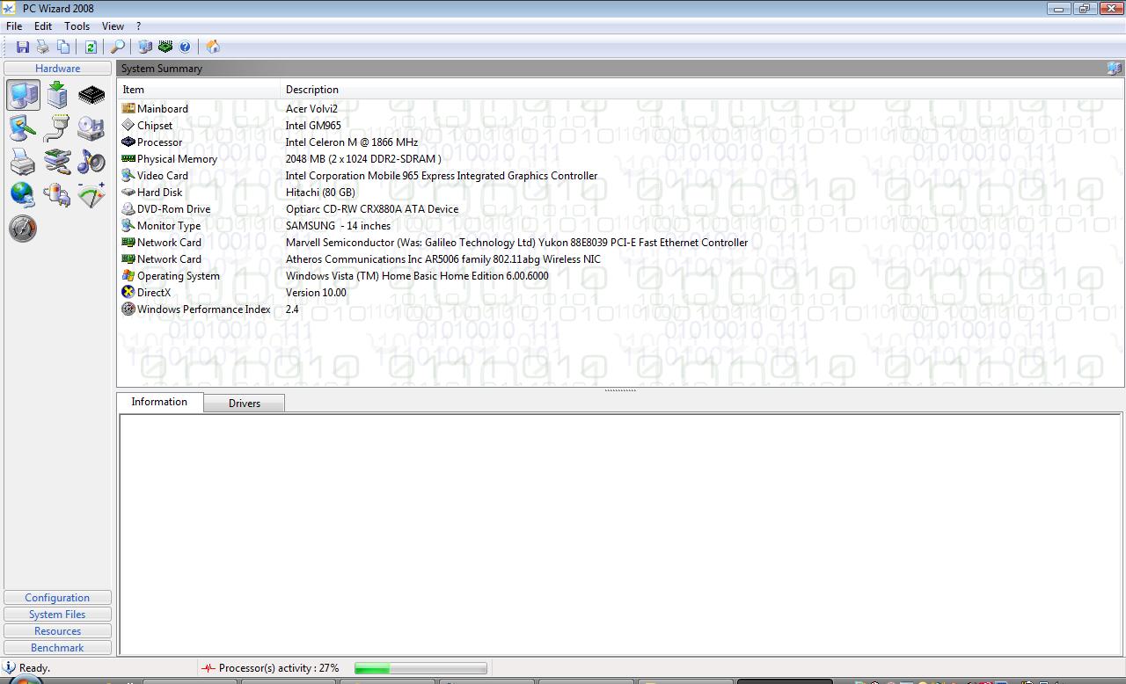Select the Network Card row for Atheros AR5006
1126x684 pixels.
(x=620, y=259)
